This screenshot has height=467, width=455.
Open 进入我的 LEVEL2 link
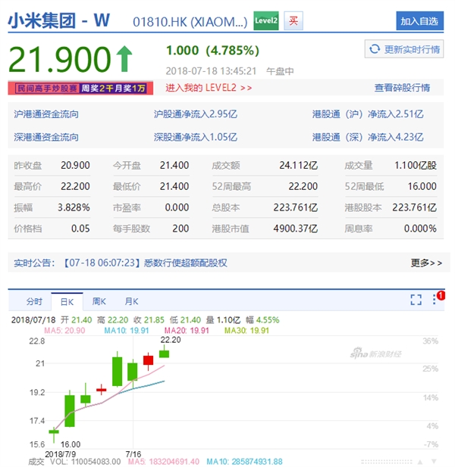click(209, 88)
